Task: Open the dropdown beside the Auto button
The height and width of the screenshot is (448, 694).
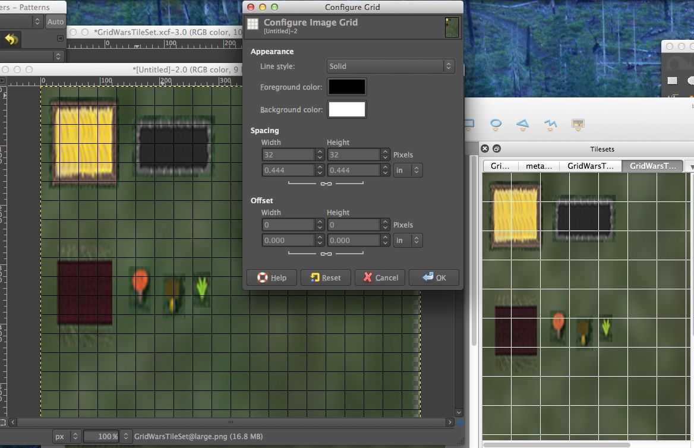Action: [37, 21]
